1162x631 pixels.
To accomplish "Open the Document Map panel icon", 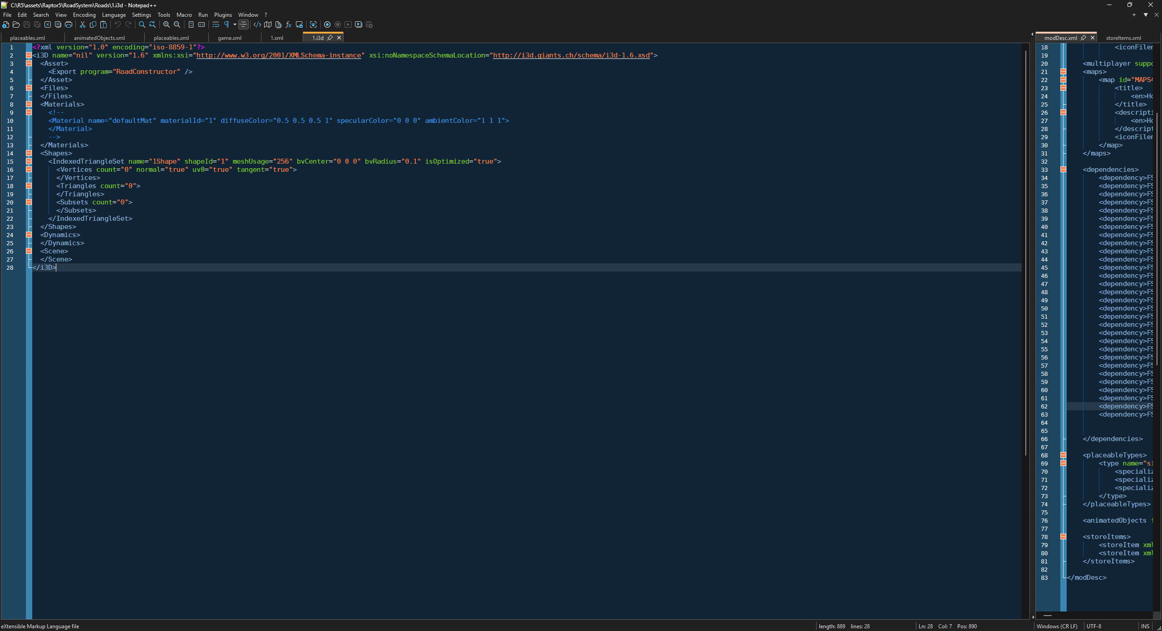I will coord(268,24).
